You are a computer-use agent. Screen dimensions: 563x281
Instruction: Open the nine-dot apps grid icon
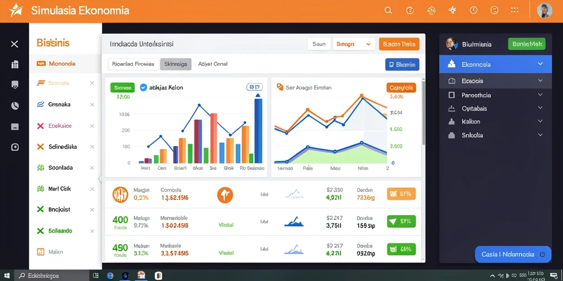515,10
